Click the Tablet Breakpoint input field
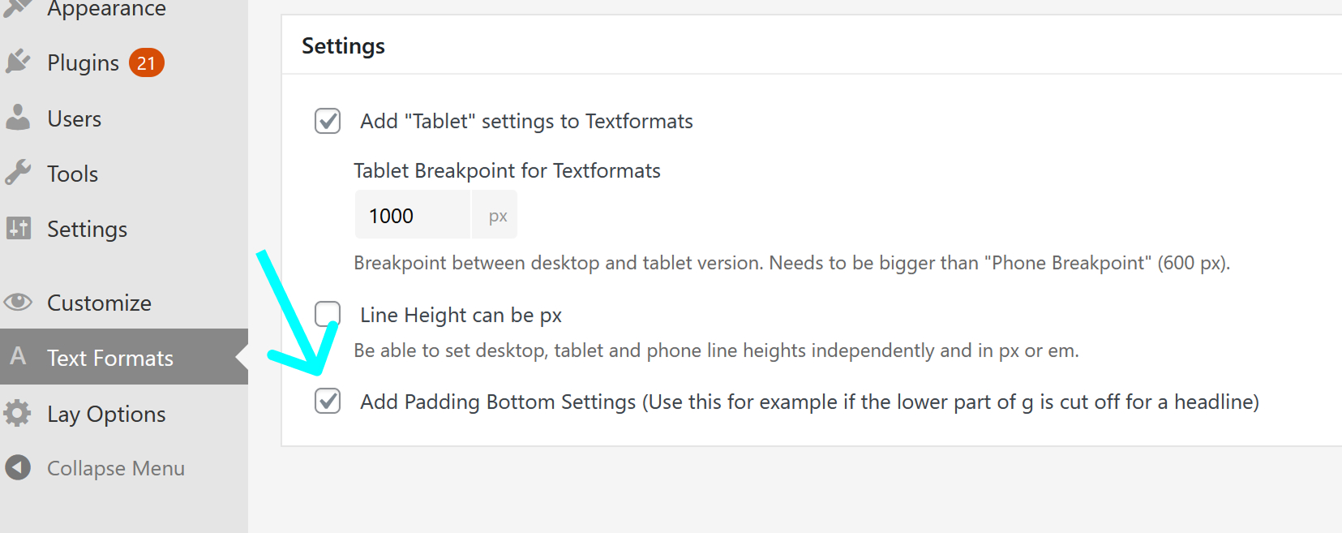This screenshot has height=533, width=1342. (412, 215)
